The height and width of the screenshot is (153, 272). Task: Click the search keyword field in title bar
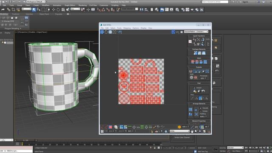coord(215,2)
